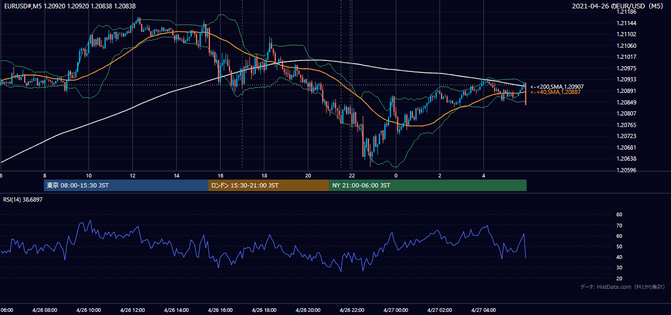Click the 200,SMA,1.20907 indicator label

557,87
